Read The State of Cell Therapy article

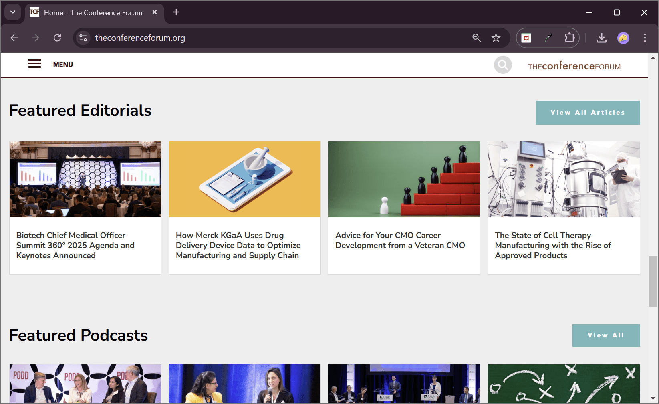(x=553, y=245)
